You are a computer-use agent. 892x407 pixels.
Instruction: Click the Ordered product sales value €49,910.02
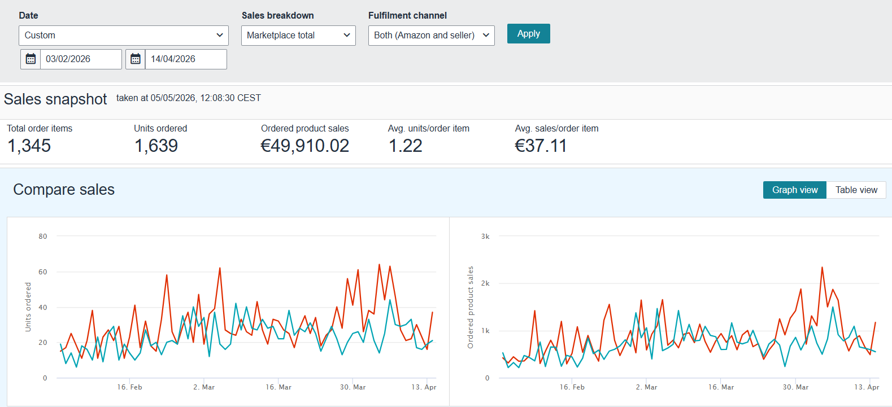(x=305, y=146)
